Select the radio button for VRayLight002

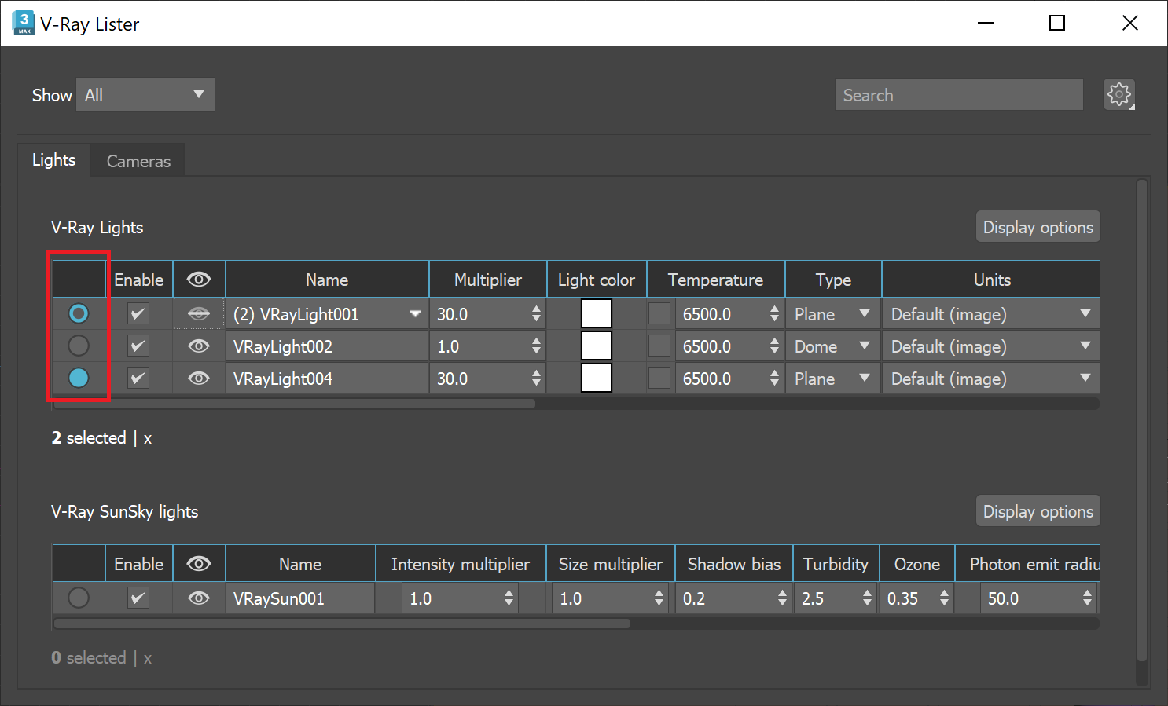tap(78, 346)
